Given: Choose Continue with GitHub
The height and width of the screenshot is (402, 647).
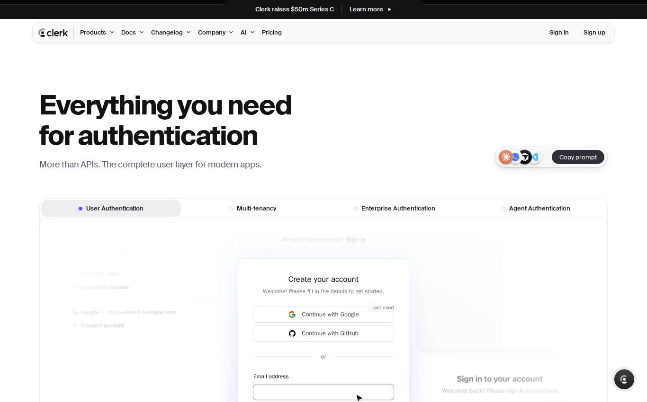Looking at the screenshot, I should point(323,333).
